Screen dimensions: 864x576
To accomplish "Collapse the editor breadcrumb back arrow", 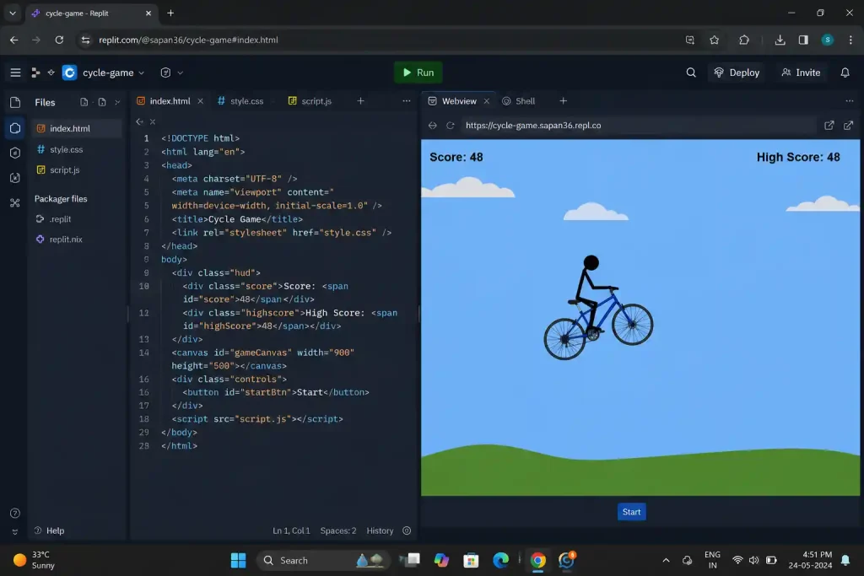I will click(x=139, y=121).
